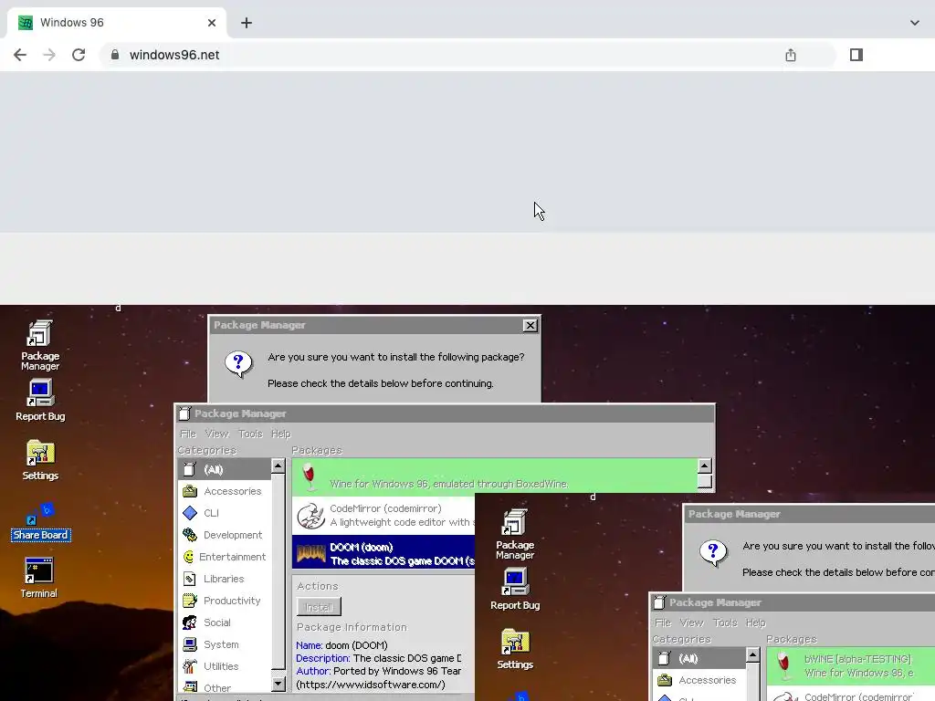Open the Settings shortcut above Share Board
The height and width of the screenshot is (701, 935).
(40, 460)
